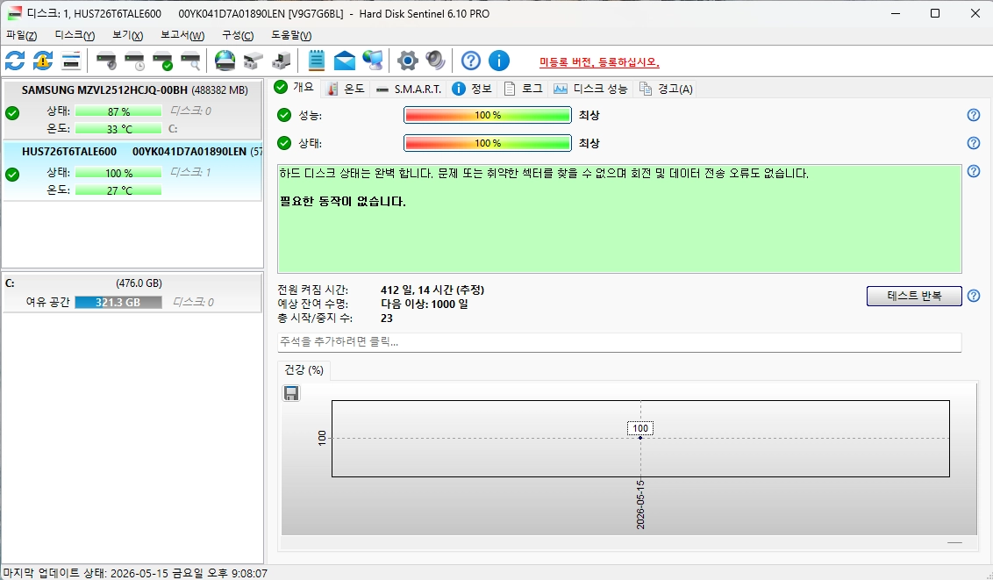Select the C: partition entry (476.0 GB)
Image resolution: width=993 pixels, height=580 pixels.
coord(132,292)
